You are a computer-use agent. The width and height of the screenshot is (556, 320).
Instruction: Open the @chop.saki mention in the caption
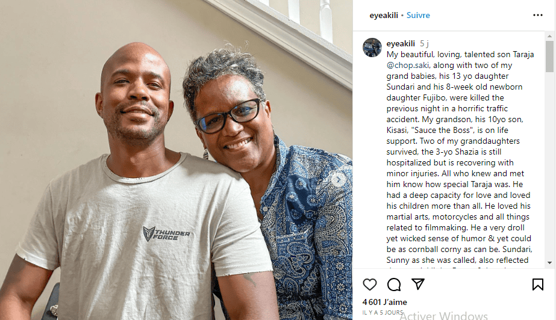pyautogui.click(x=408, y=65)
